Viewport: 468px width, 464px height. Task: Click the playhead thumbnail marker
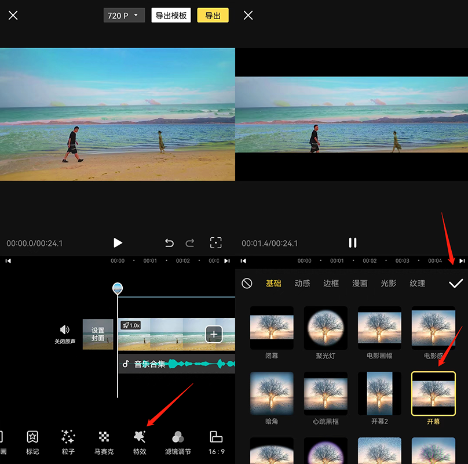click(118, 288)
